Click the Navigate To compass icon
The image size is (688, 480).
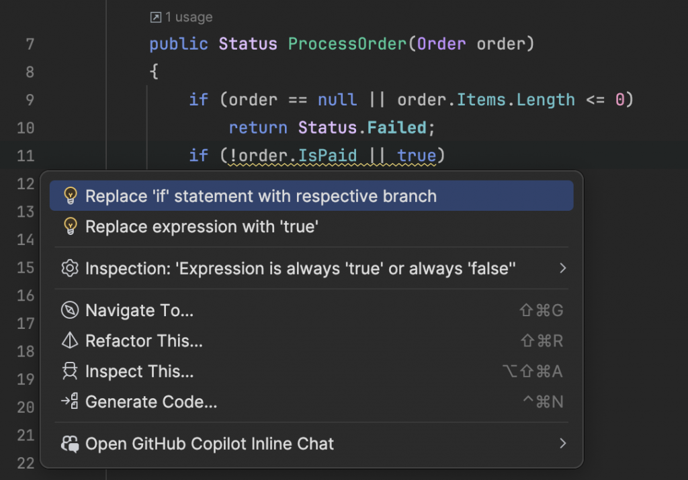coord(70,310)
